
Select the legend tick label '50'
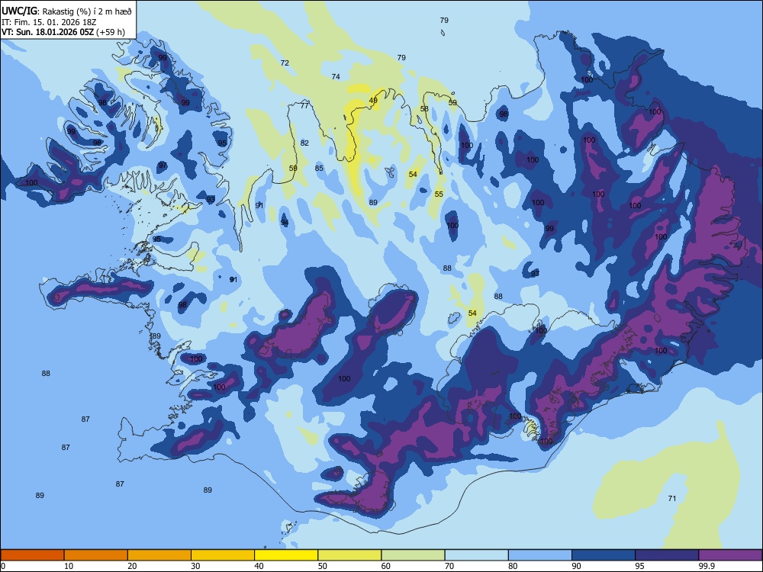pyautogui.click(x=323, y=566)
